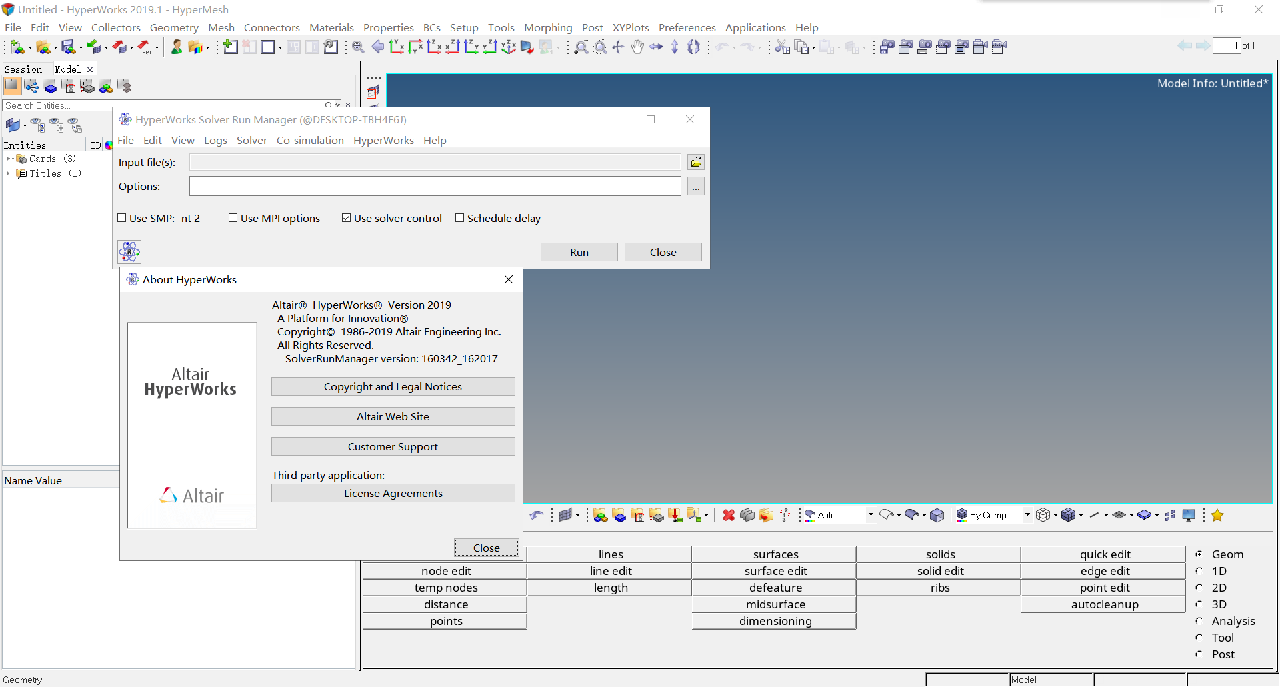Expand the Titles (1) tree node

pos(8,173)
